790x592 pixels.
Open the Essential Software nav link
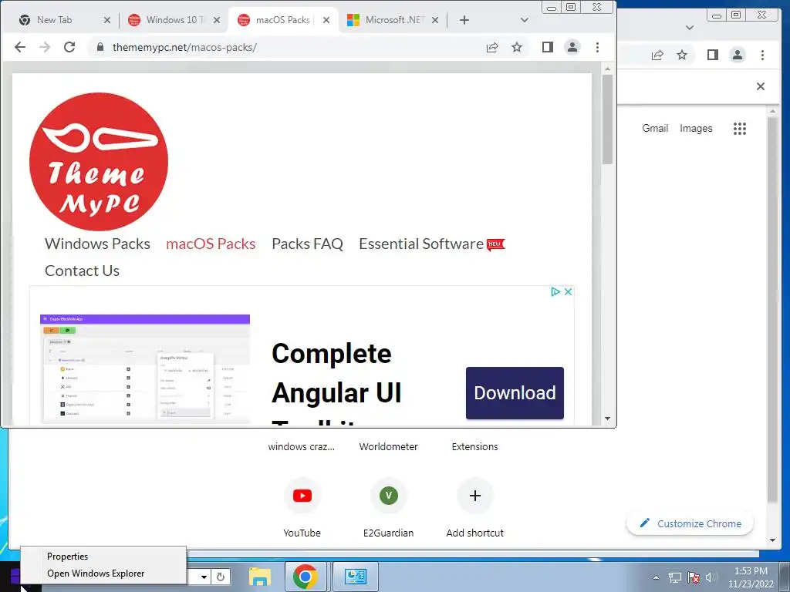pos(421,244)
